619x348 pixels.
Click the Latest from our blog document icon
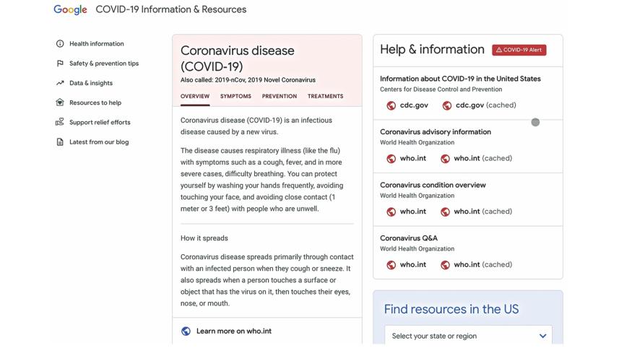(60, 142)
